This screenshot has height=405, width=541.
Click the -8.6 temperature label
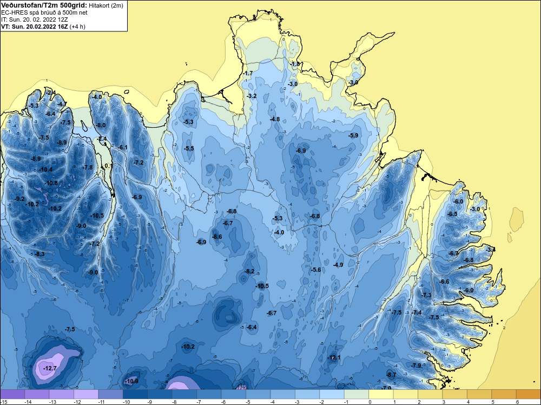pos(217,237)
